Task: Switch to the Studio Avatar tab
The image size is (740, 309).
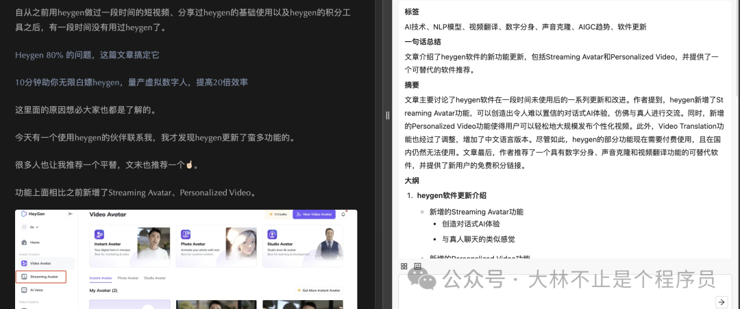Action: [x=155, y=278]
